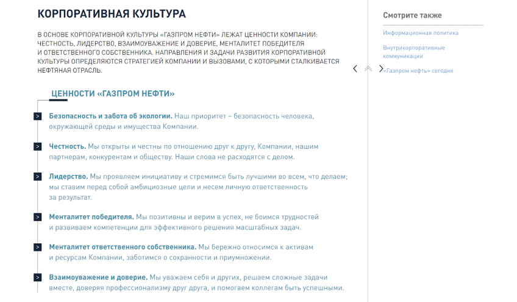Click arrow bullet beside Безопасность и забота об экологии

(38, 116)
